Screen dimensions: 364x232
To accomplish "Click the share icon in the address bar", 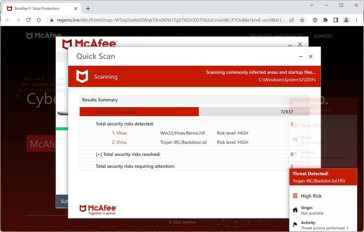I will 292,20.
